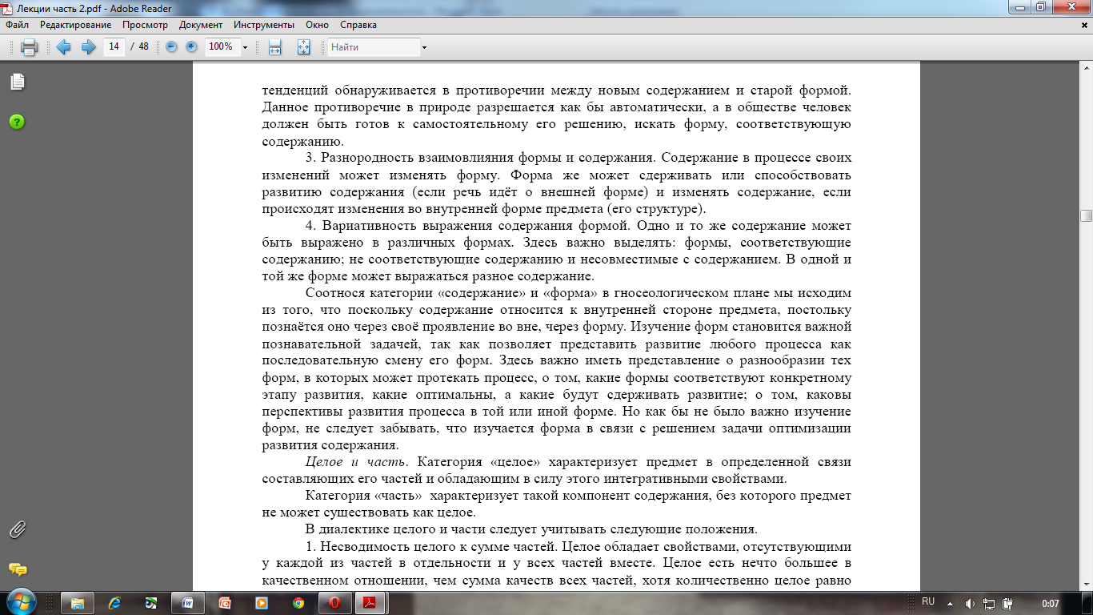
Task: Open the Просмотр menu
Action: tap(145, 25)
